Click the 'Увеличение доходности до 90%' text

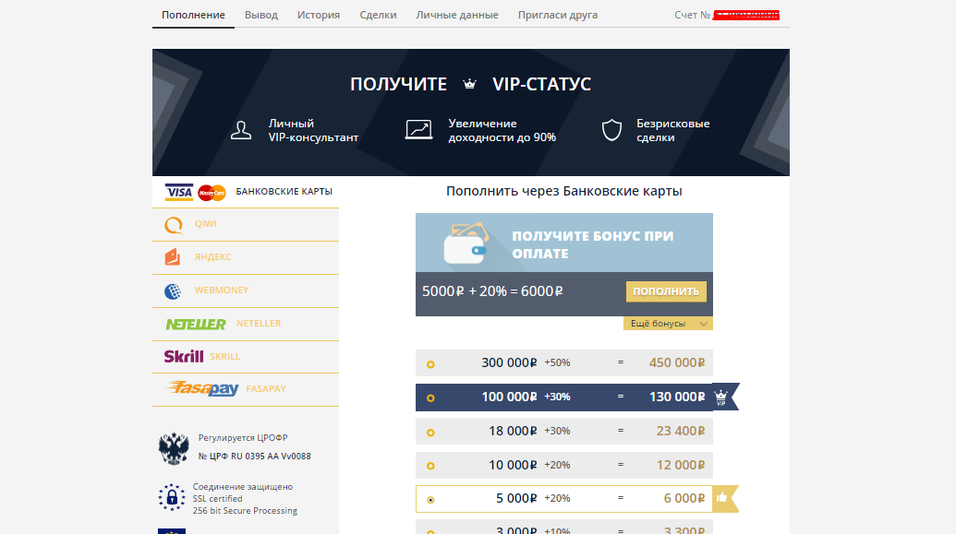click(502, 130)
